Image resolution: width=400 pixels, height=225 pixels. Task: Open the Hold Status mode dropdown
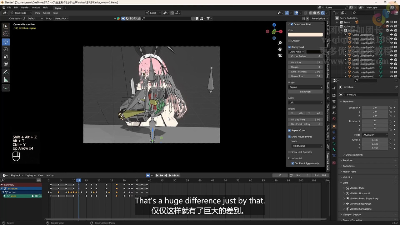pos(307,146)
